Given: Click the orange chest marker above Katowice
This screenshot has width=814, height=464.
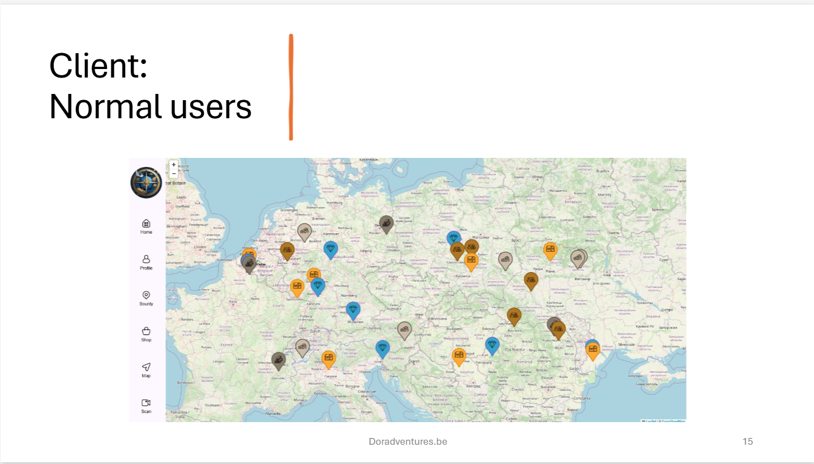Looking at the screenshot, I should pyautogui.click(x=471, y=261).
